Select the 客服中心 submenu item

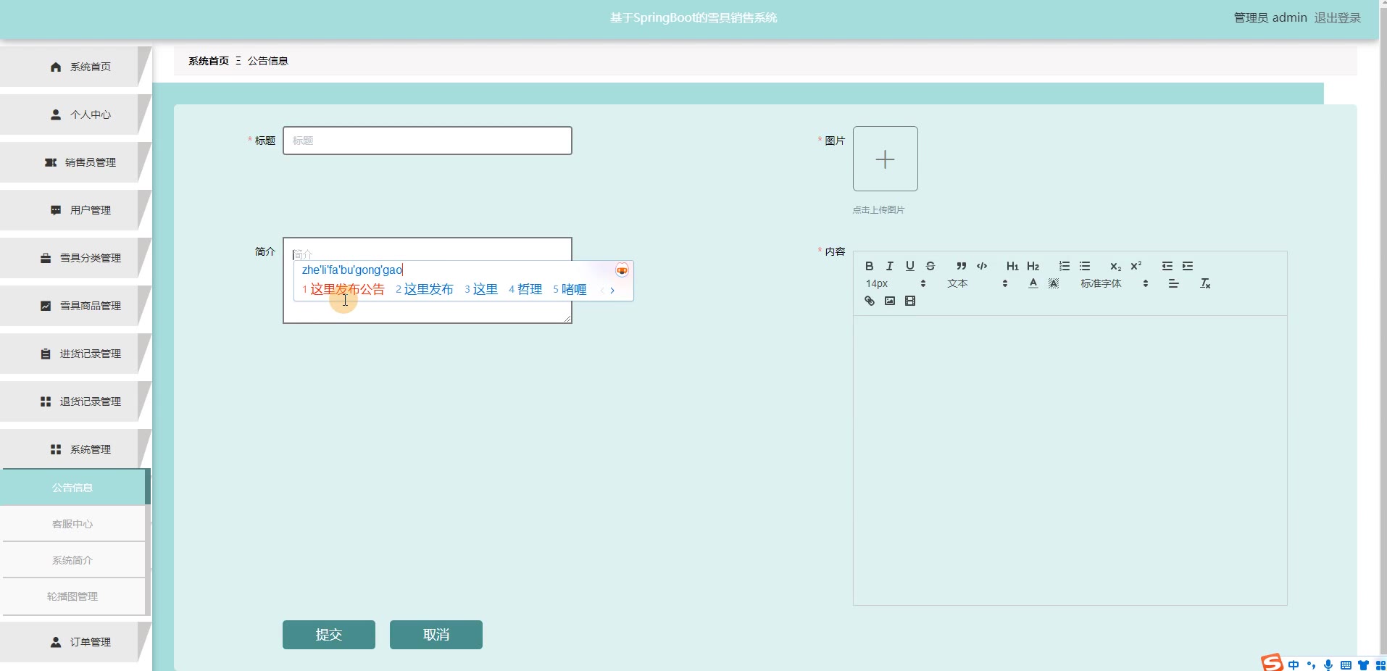(x=74, y=524)
